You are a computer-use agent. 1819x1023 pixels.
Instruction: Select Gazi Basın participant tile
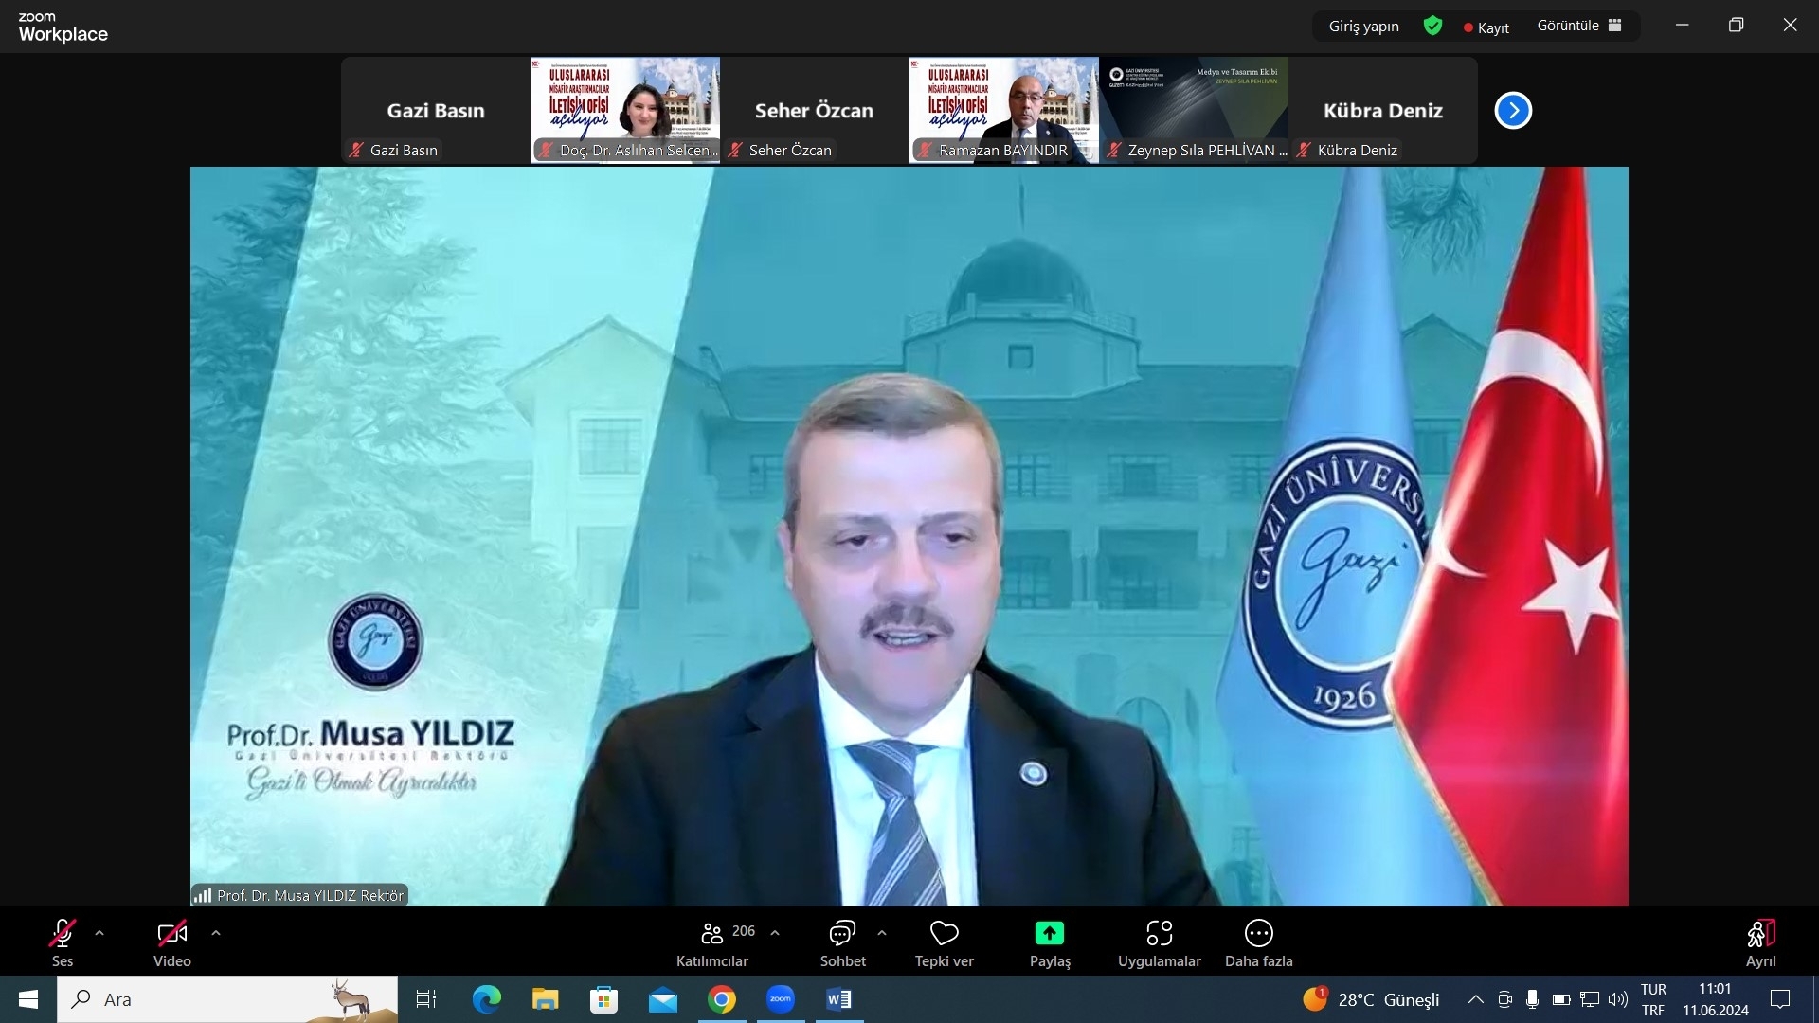(x=436, y=110)
